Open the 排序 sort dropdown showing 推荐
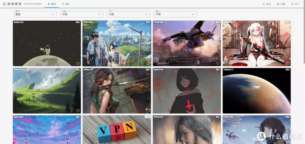 (x=35, y=14)
